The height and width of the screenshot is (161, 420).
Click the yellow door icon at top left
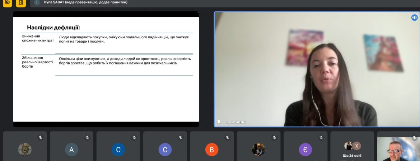(21, 3)
